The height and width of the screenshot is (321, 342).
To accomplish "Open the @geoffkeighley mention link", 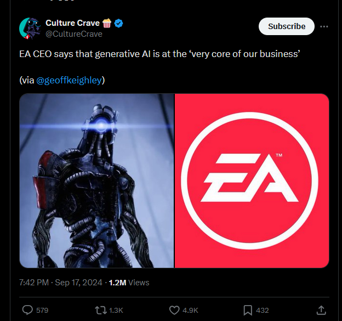I will [x=69, y=80].
